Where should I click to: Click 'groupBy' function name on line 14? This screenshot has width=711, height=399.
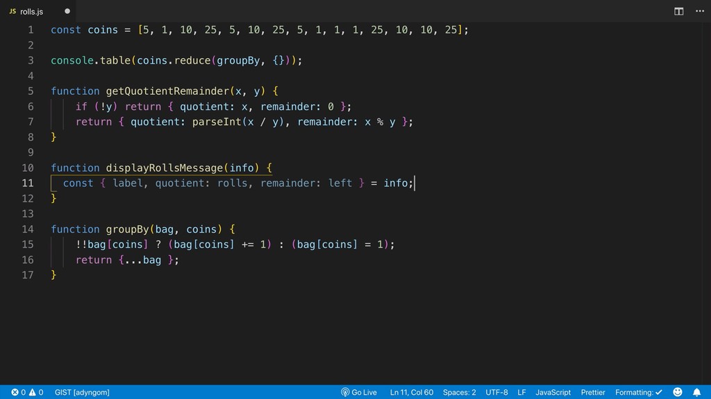coord(128,229)
